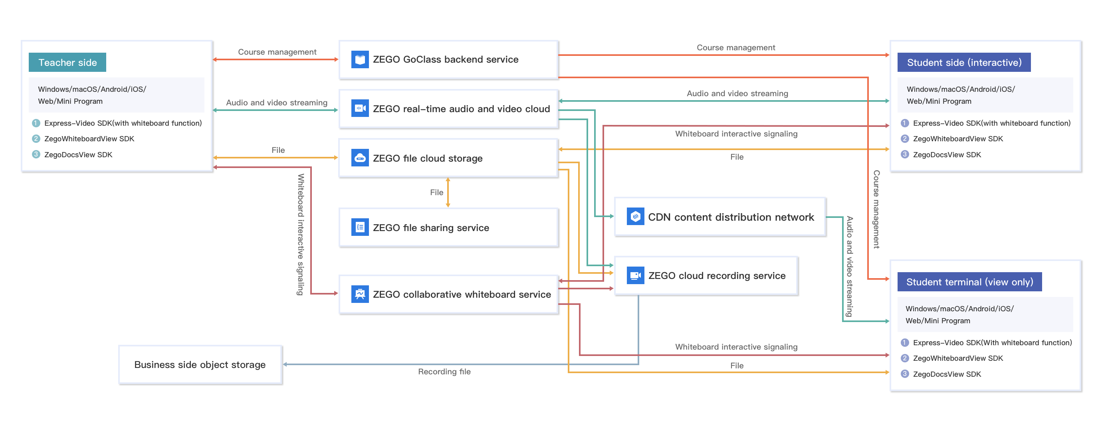The width and height of the screenshot is (1102, 431).
Task: Select the Student terminal (view only) header
Action: tap(969, 282)
